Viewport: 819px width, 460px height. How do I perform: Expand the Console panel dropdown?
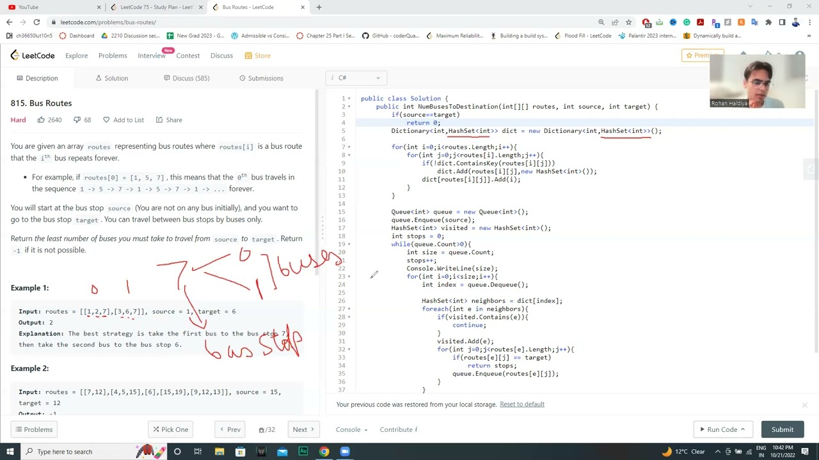(x=352, y=429)
